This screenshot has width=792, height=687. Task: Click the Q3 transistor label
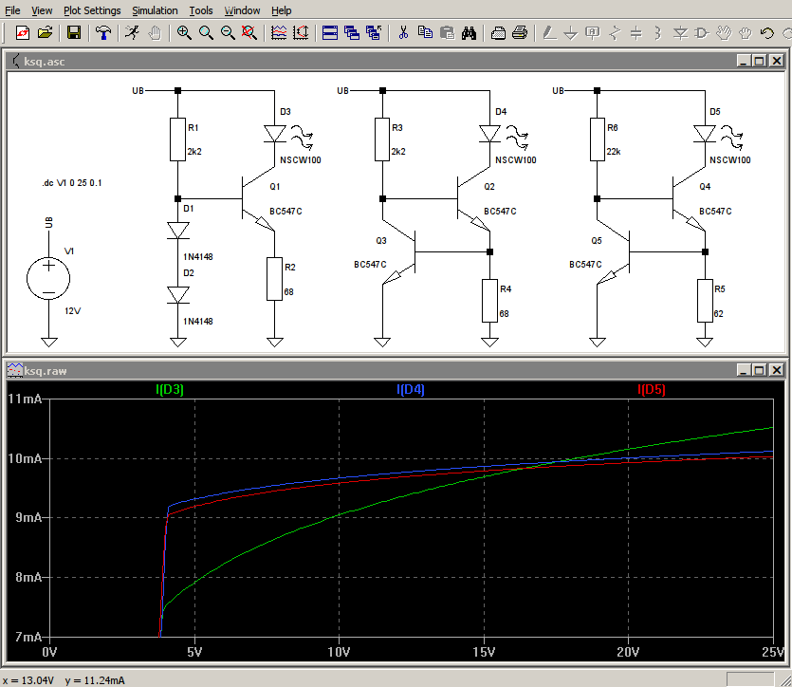(381, 241)
